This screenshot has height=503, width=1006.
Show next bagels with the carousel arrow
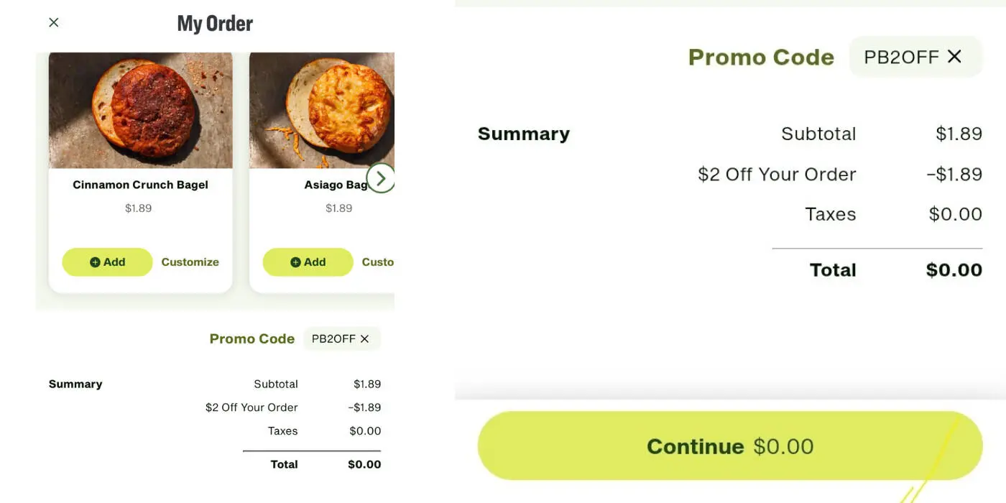(x=381, y=178)
